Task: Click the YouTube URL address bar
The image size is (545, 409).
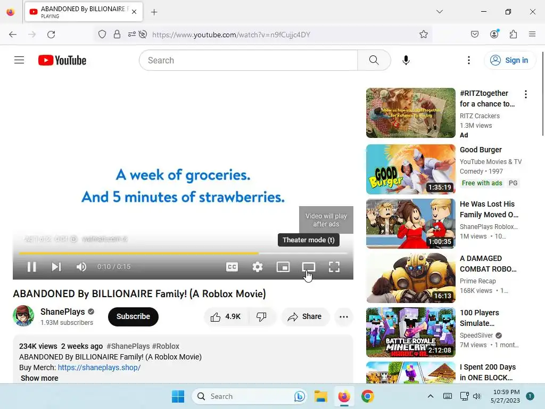Action: 231,35
